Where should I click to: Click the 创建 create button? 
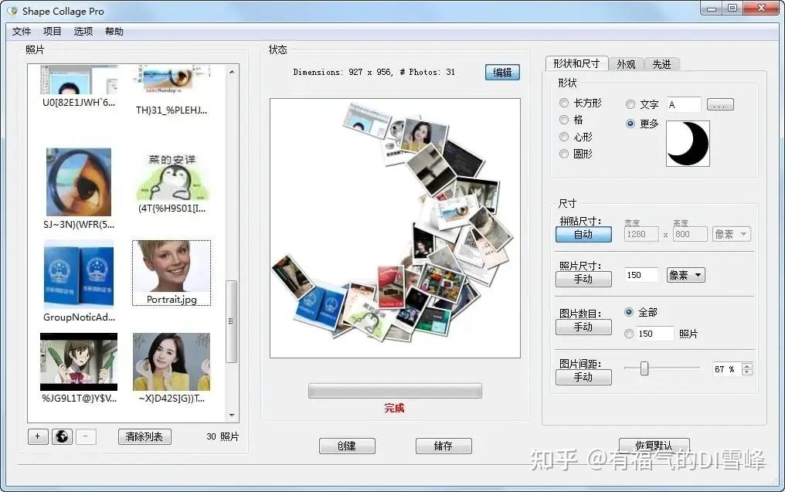click(347, 445)
